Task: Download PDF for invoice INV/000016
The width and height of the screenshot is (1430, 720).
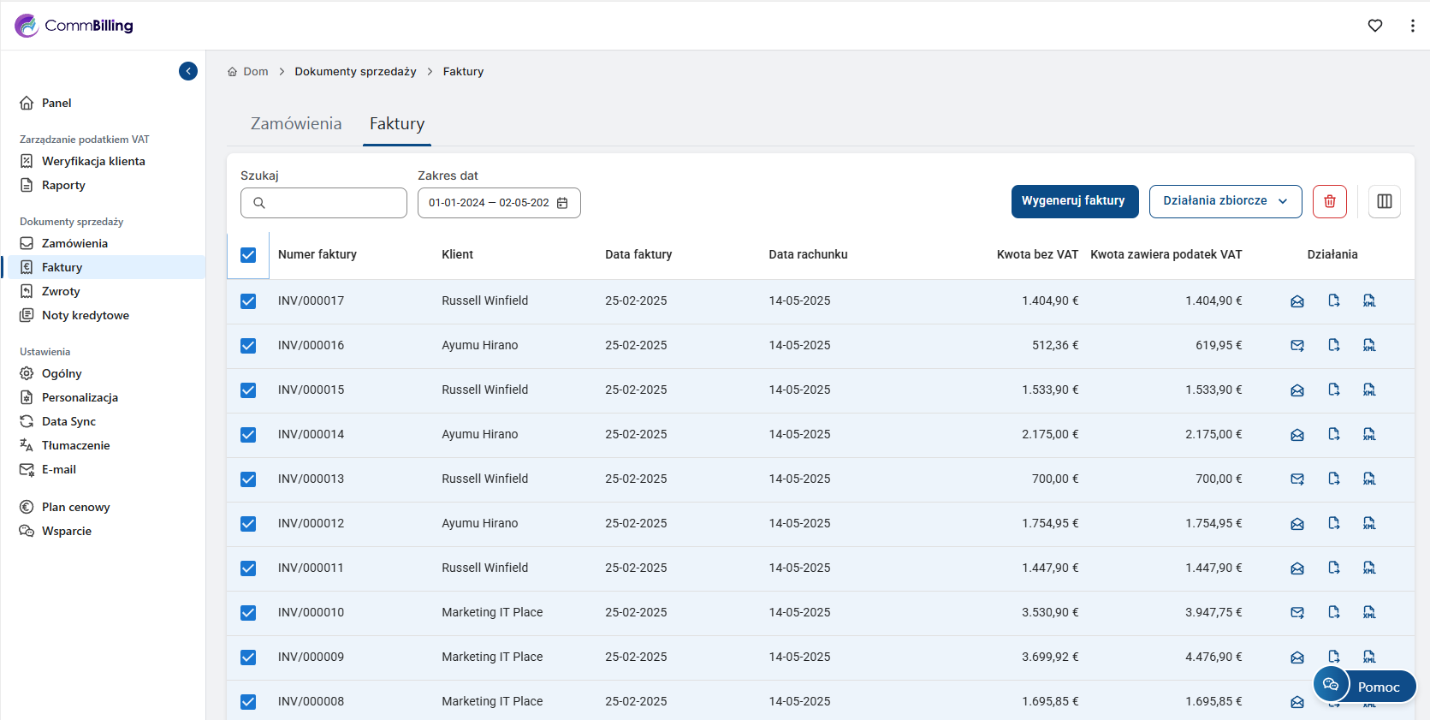Action: pos(1333,345)
